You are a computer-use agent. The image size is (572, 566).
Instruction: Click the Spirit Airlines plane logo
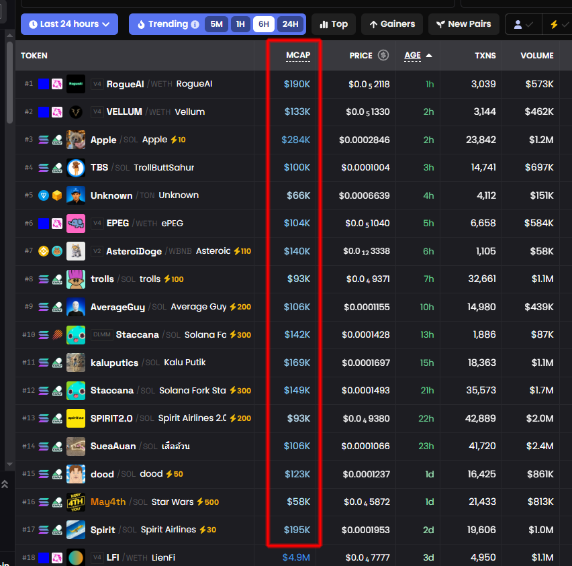[x=76, y=530]
